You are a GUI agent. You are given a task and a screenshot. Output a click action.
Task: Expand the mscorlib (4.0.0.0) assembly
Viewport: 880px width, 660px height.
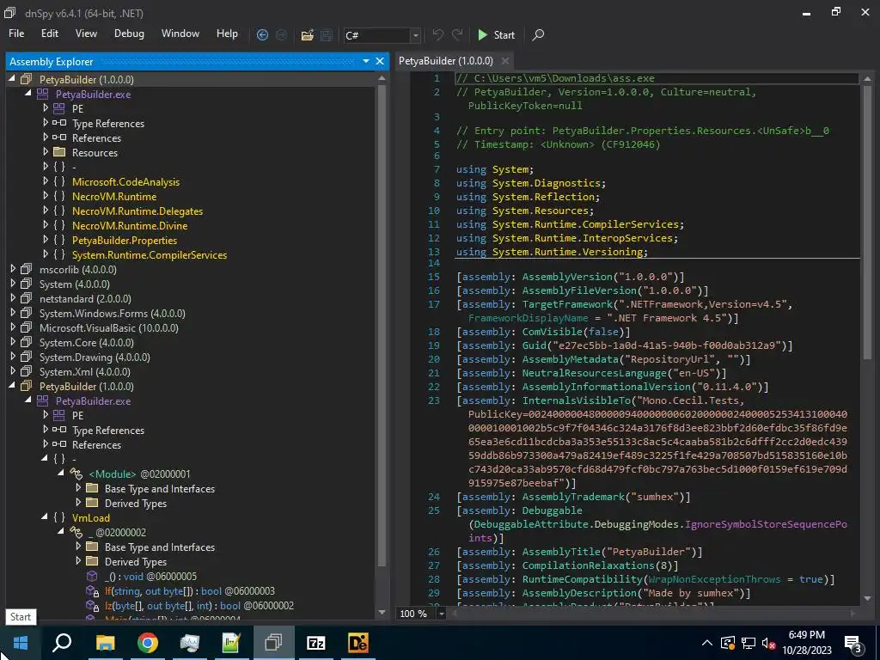12,269
